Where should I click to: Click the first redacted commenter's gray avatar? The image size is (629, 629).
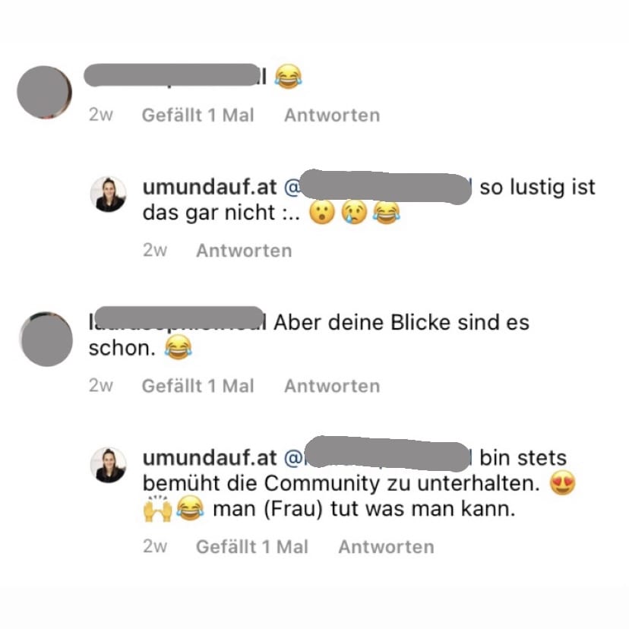pyautogui.click(x=45, y=92)
